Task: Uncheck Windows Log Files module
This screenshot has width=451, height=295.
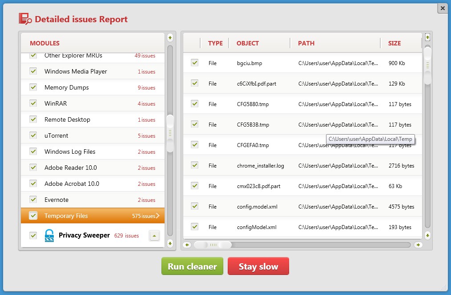Action: 33,151
